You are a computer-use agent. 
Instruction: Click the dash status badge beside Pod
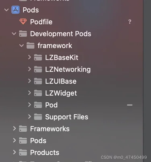coord(130,105)
